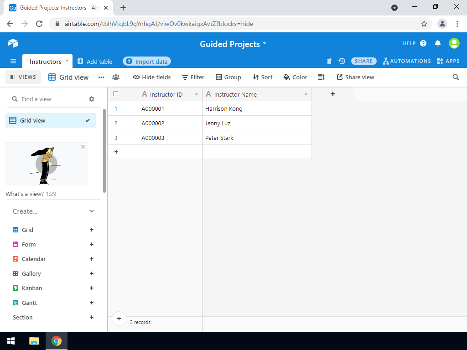Play the What's a view video thumbnail
Viewport: 467px width, 350px height.
coord(47,164)
